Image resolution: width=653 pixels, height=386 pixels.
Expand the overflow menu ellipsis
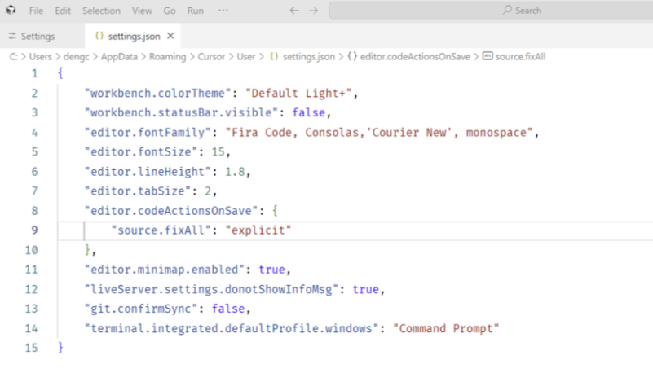coord(223,10)
